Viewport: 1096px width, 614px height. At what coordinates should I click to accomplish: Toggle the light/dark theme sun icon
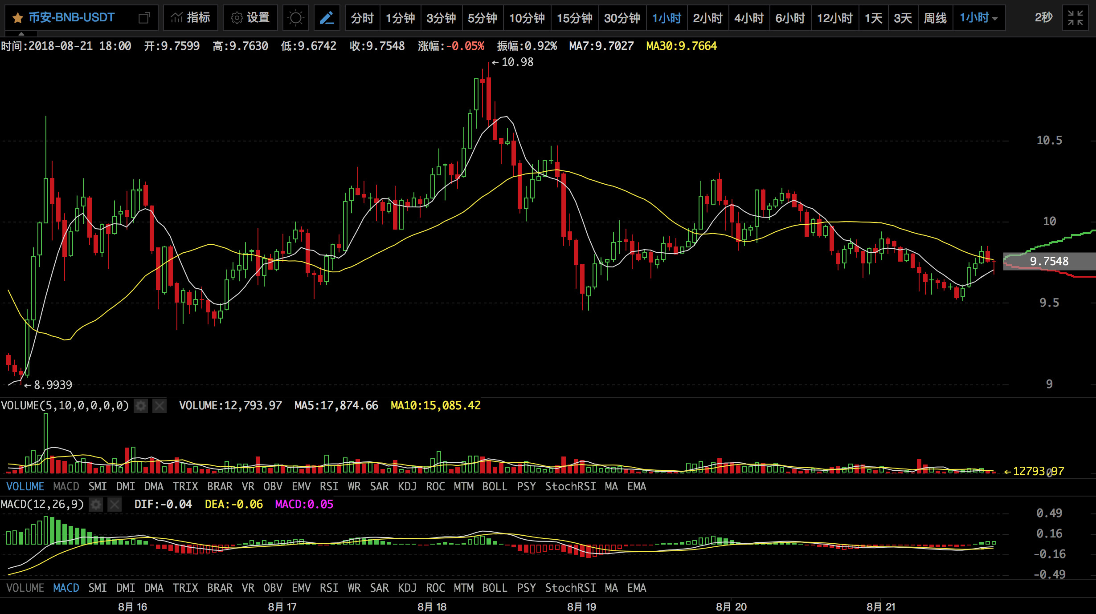tap(295, 18)
